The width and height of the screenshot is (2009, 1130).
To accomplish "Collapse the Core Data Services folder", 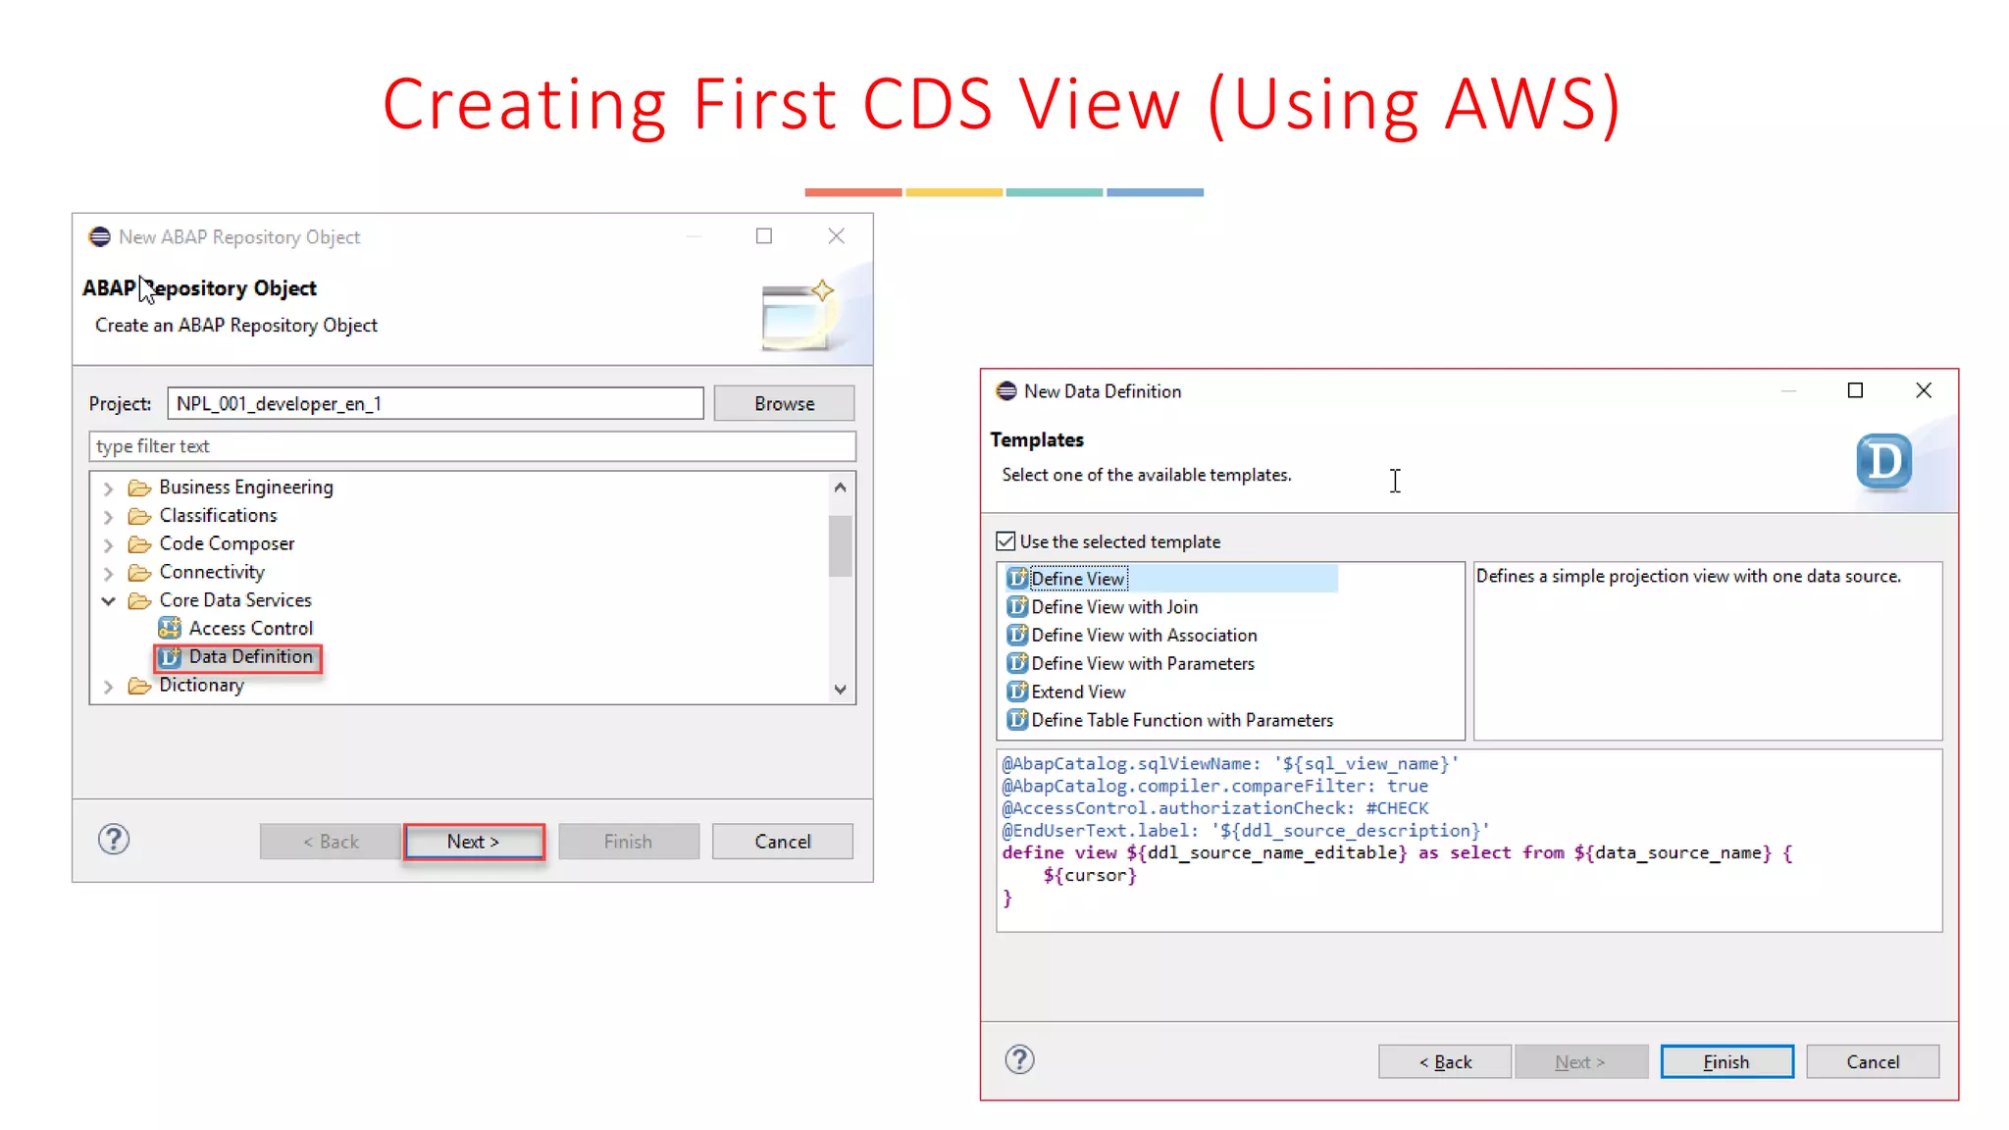I will 109,600.
